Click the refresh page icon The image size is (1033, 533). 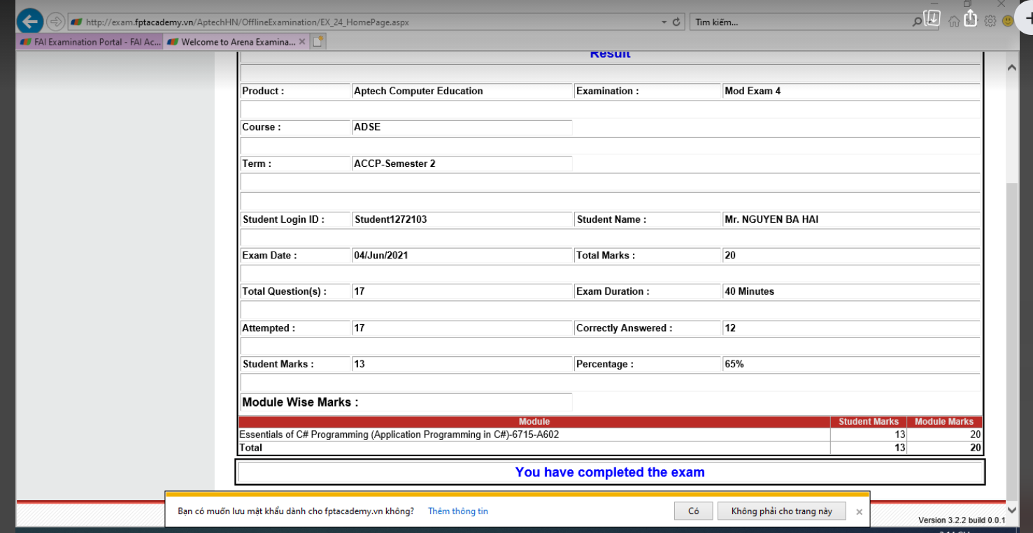pyautogui.click(x=676, y=22)
